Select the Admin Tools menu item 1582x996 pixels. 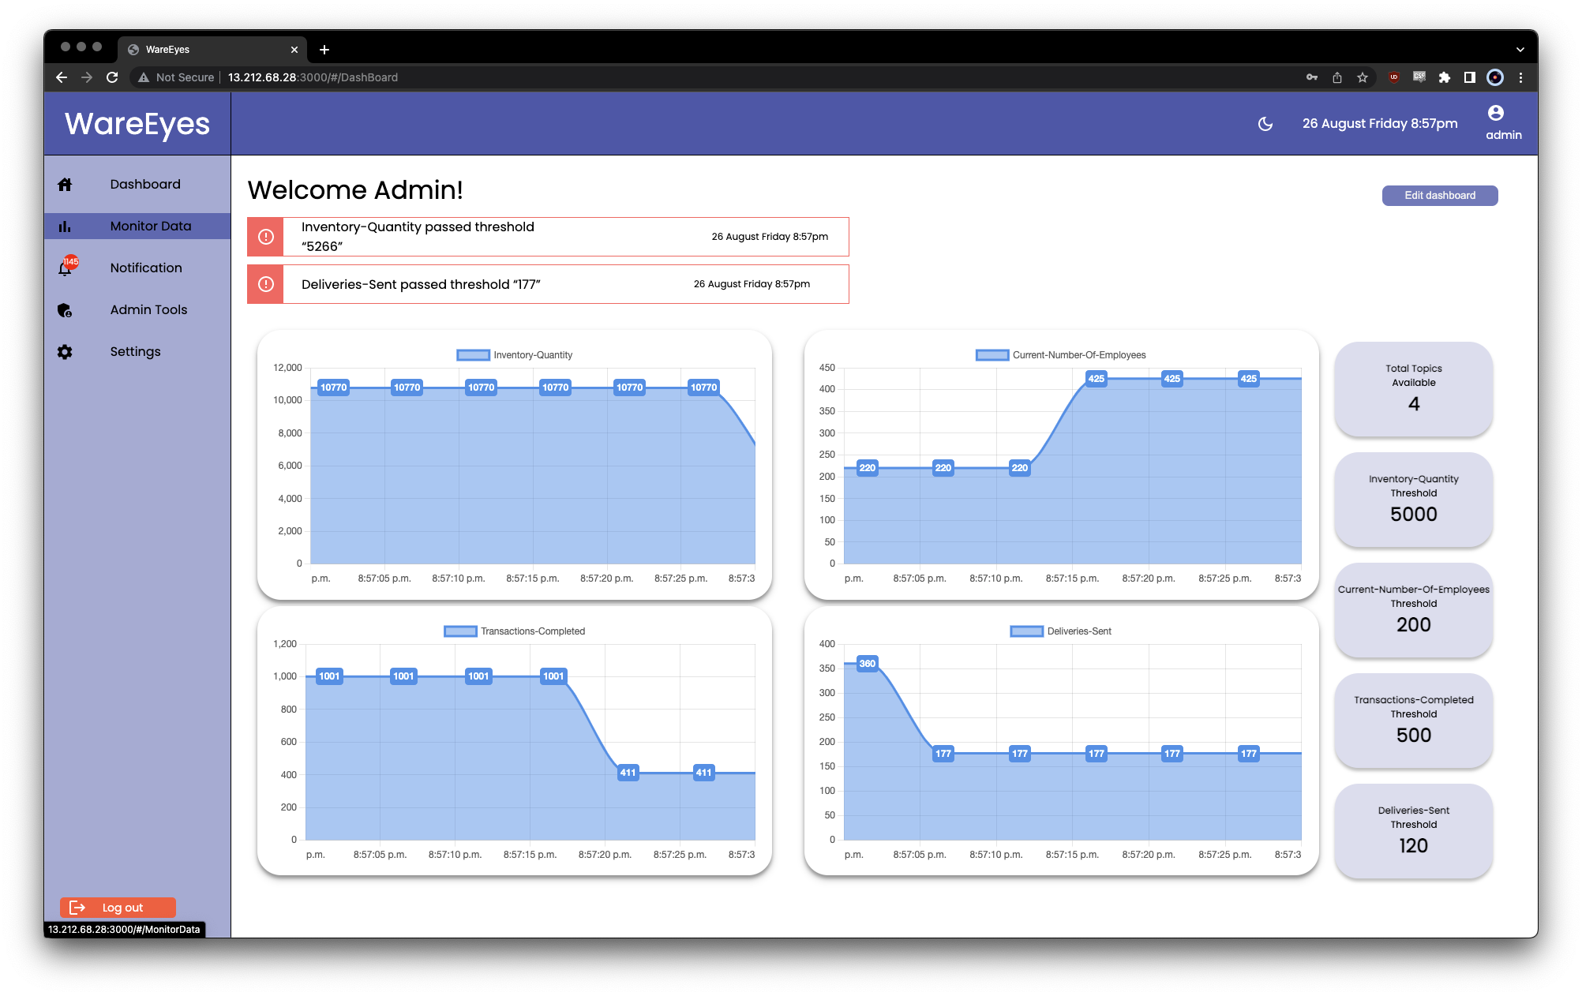pos(148,310)
